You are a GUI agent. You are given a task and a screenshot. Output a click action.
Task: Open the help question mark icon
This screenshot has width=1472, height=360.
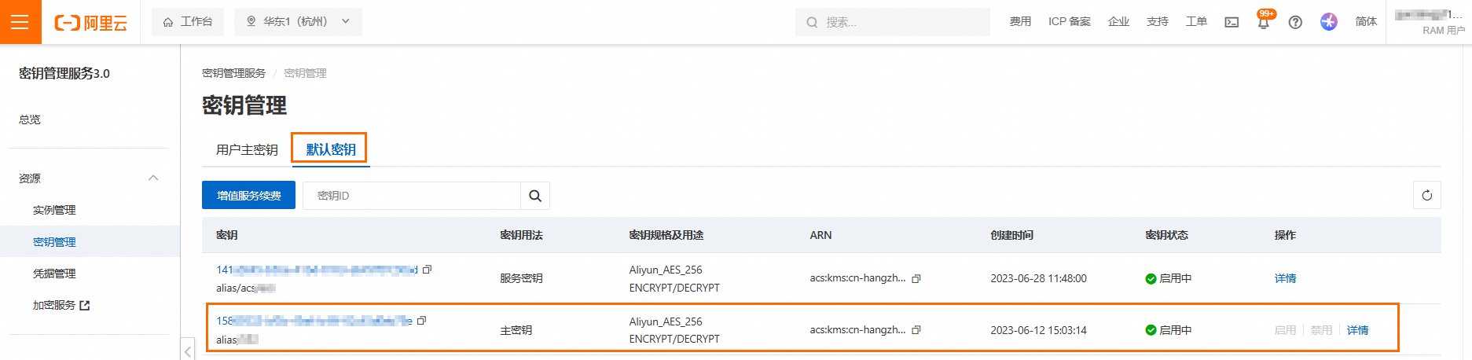[x=1295, y=22]
